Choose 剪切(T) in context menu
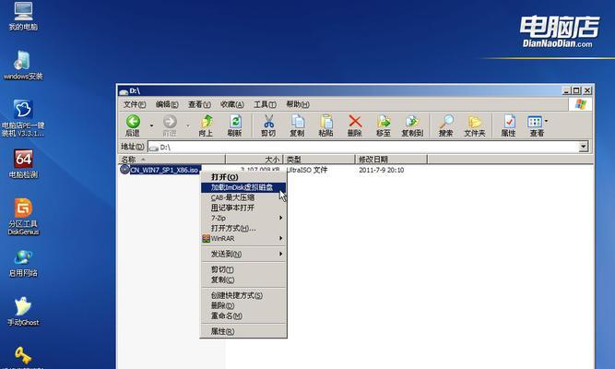 point(243,269)
